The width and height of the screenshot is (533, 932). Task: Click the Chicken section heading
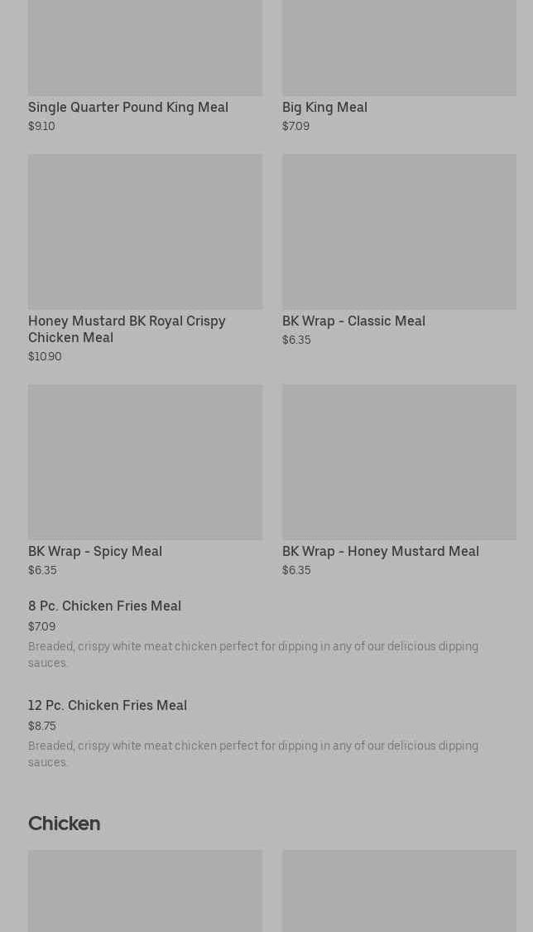[64, 823]
